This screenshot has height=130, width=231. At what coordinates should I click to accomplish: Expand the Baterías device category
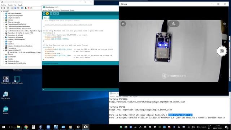click(x=4, y=20)
